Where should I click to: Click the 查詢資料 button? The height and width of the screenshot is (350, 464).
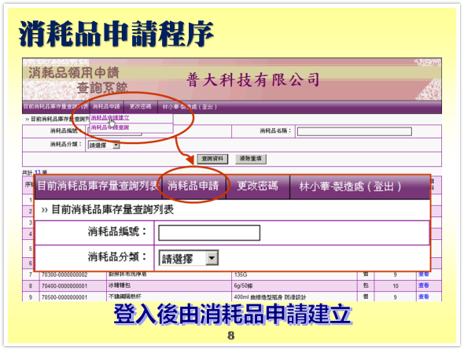click(212, 159)
